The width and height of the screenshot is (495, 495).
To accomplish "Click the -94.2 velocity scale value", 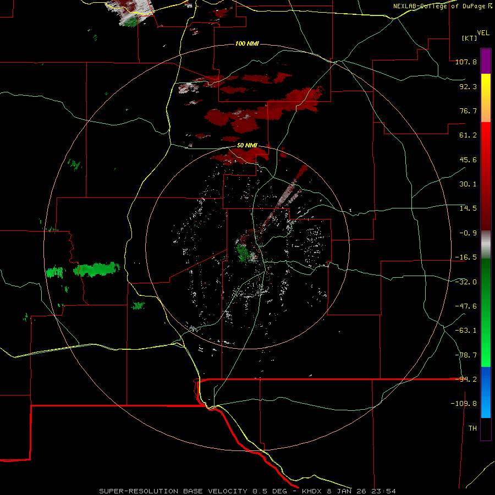I will (x=466, y=380).
